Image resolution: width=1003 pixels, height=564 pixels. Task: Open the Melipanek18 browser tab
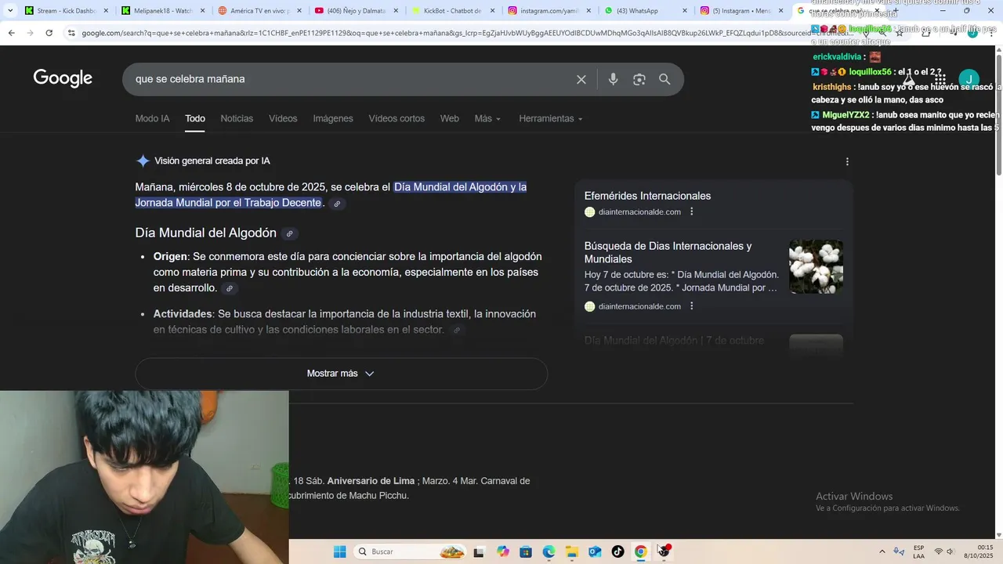pos(163,11)
